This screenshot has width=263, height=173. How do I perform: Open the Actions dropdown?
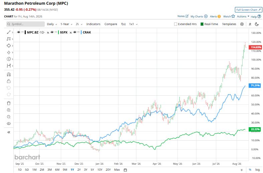click(x=243, y=16)
